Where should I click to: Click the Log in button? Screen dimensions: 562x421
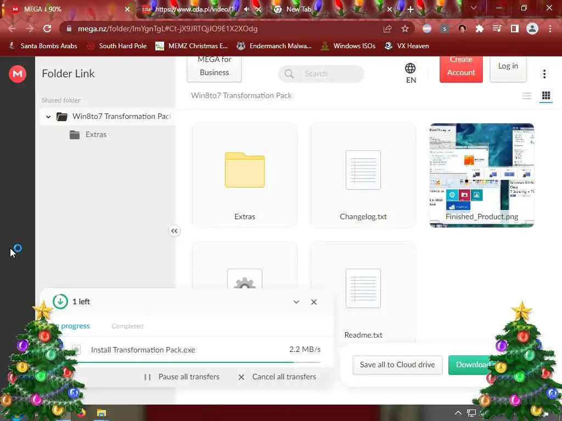point(508,69)
